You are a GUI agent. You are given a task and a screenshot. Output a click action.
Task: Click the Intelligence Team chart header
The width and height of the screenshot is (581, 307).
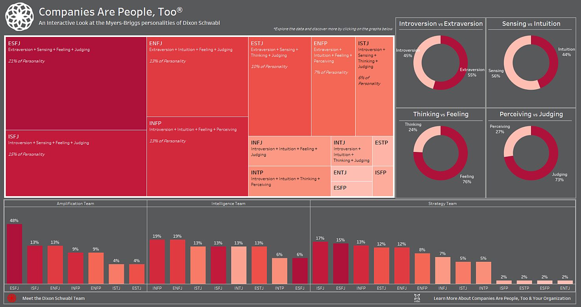(228, 203)
